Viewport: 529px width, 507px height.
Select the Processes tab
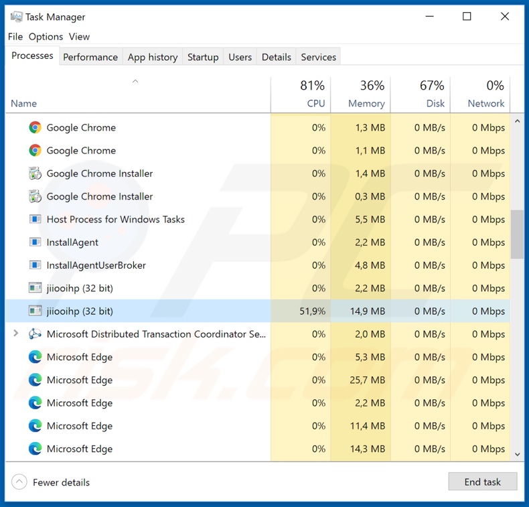tap(32, 56)
